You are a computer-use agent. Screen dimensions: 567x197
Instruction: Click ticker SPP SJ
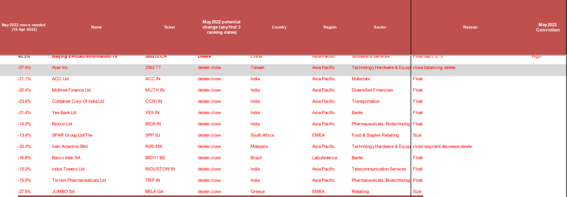pos(153,135)
